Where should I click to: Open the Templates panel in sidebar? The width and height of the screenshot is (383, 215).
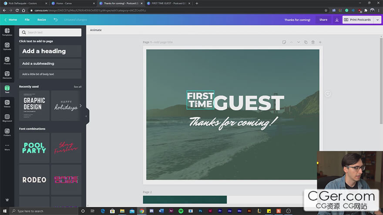click(7, 32)
